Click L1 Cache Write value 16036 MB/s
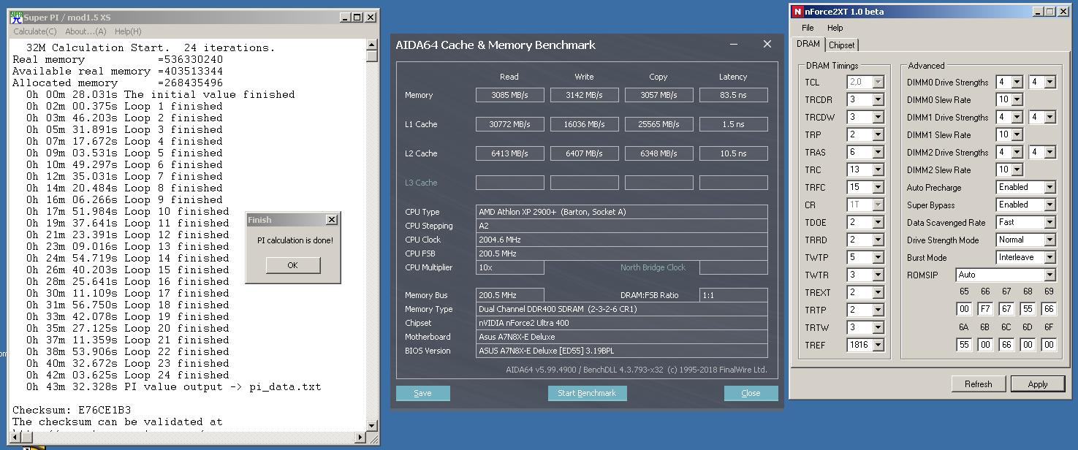 click(584, 124)
